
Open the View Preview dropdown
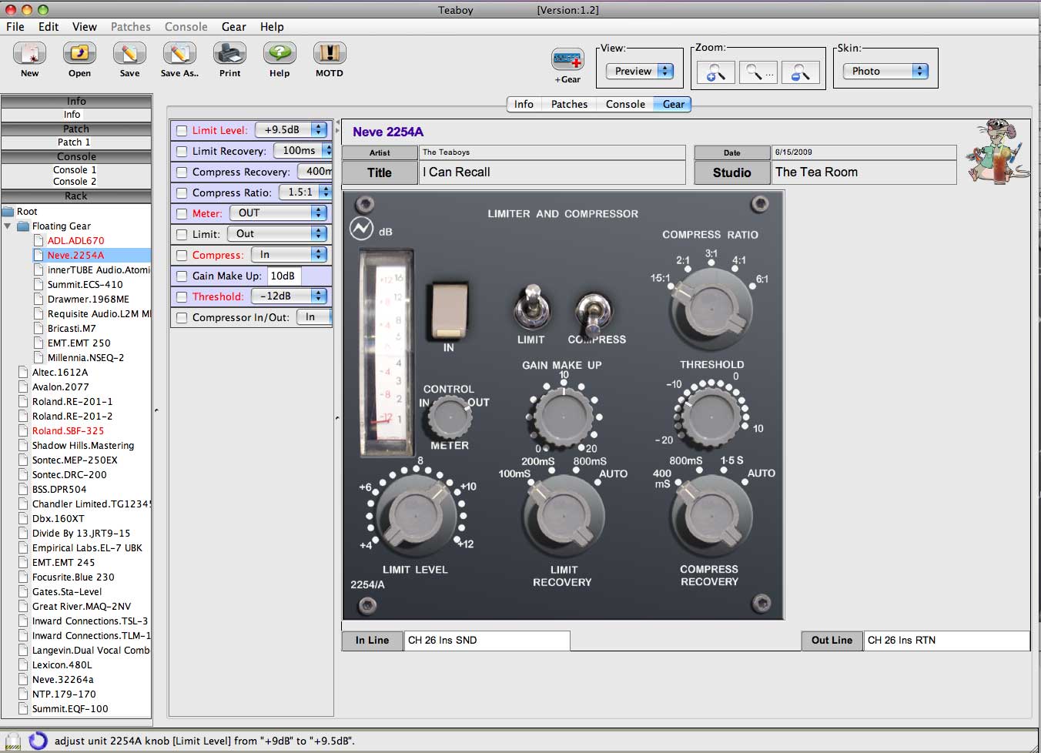pos(640,72)
